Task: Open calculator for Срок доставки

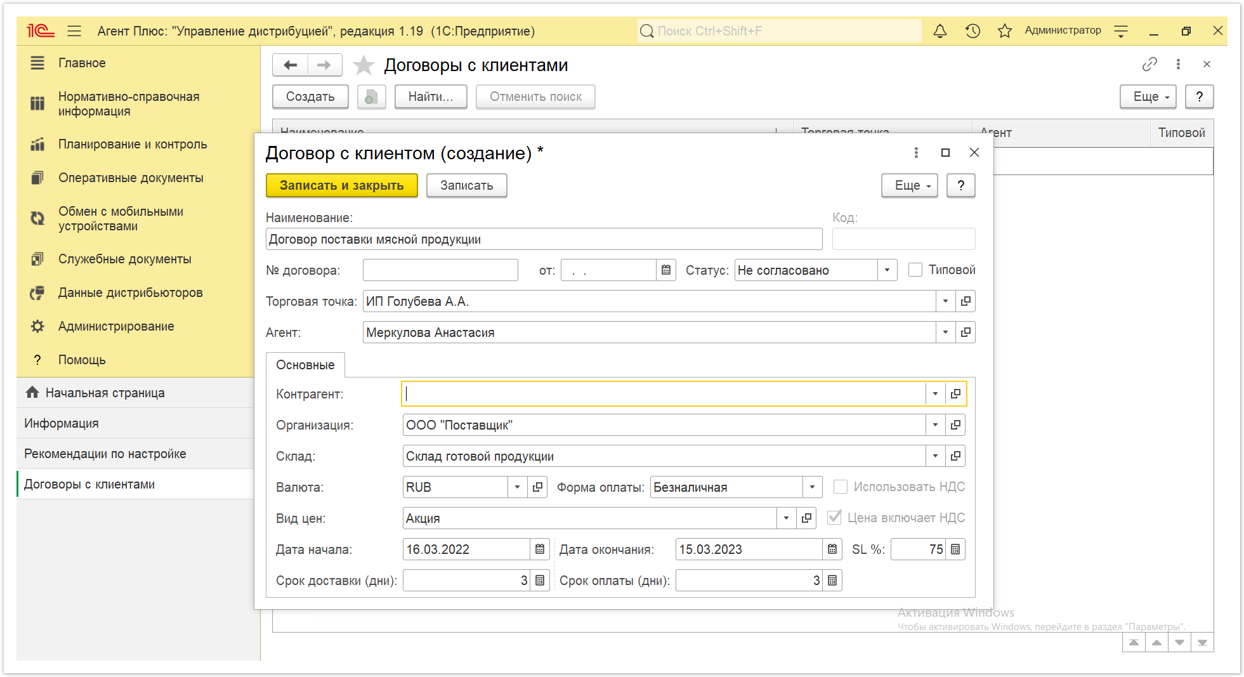Action: point(540,581)
